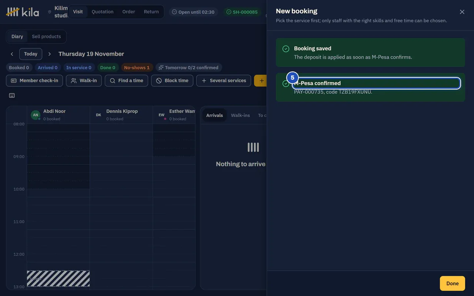Click Esther's EW avatar
474x296 pixels.
pos(161,115)
